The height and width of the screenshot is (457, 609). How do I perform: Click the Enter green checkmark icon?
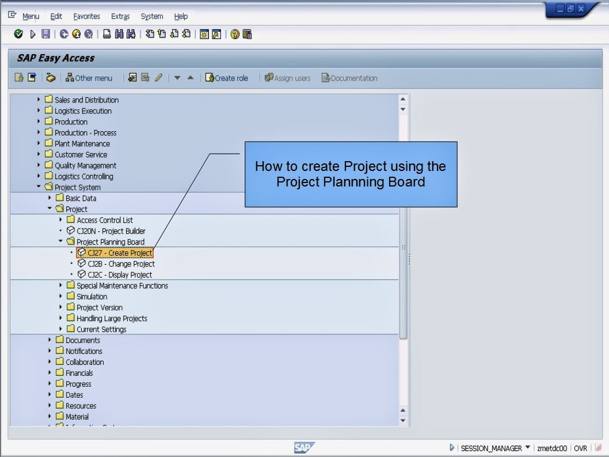[19, 35]
